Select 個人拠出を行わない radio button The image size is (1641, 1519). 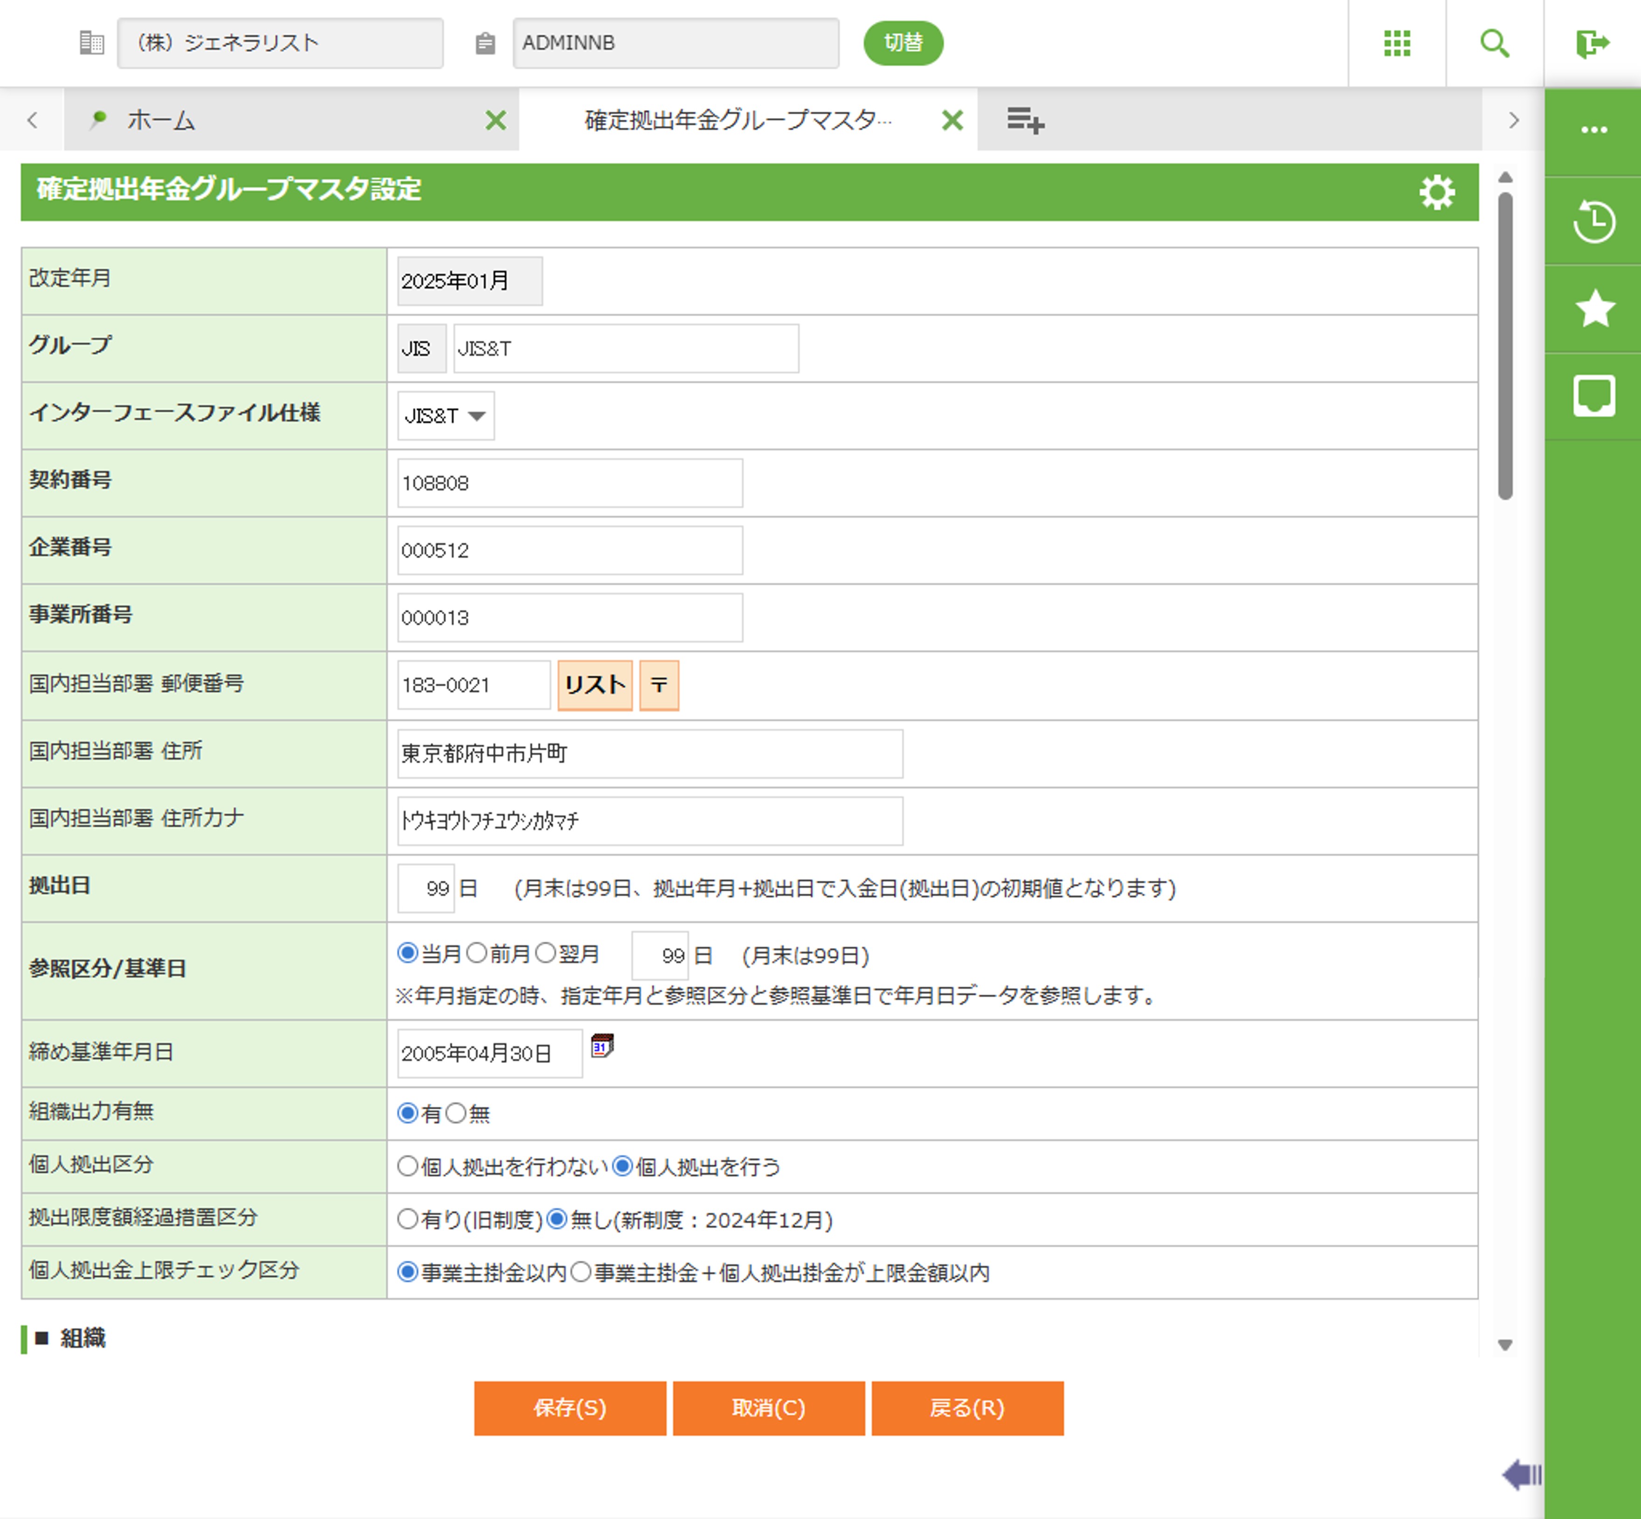[407, 1167]
